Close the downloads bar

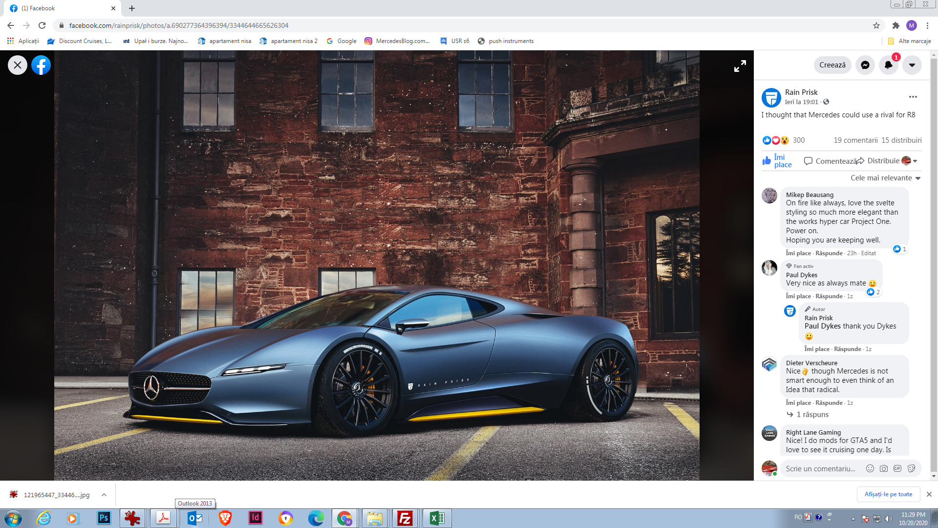tap(929, 494)
